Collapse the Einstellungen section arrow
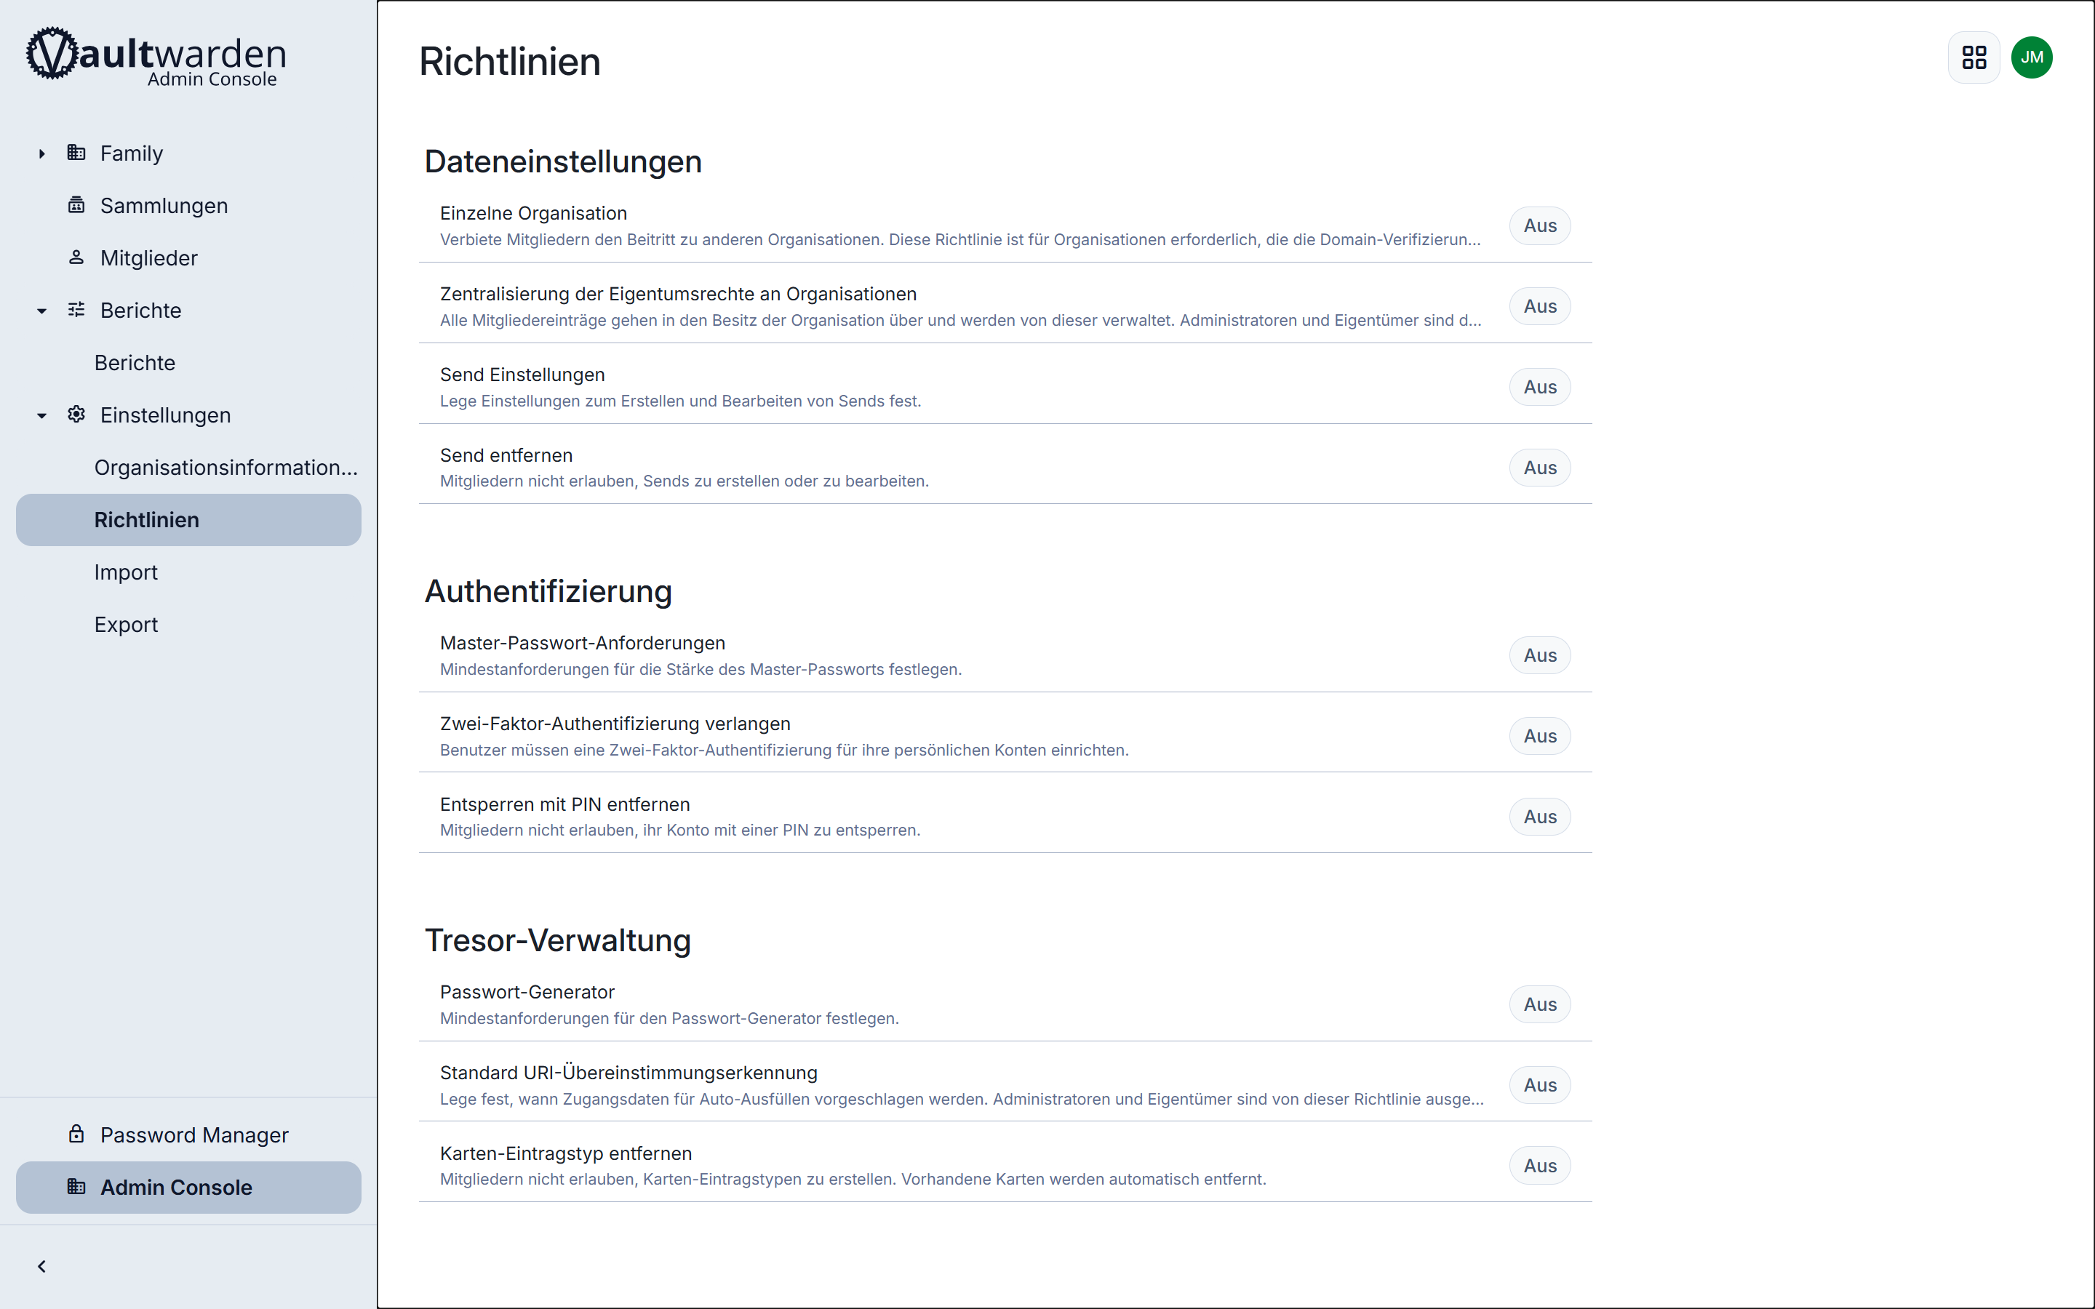 tap(41, 415)
